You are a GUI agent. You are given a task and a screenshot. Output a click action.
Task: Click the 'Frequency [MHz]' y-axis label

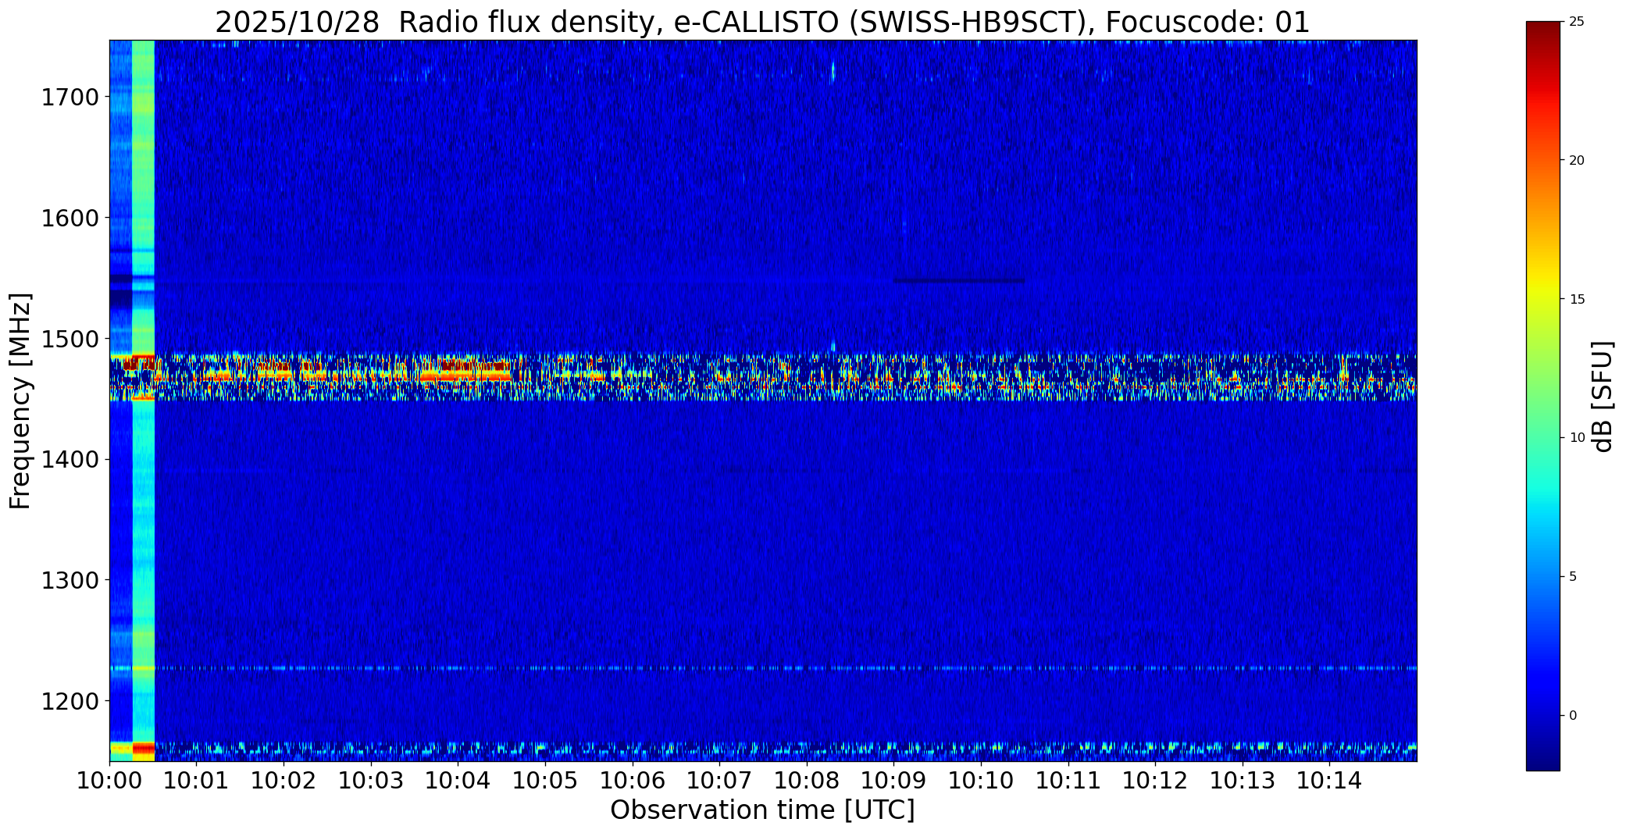pos(20,400)
